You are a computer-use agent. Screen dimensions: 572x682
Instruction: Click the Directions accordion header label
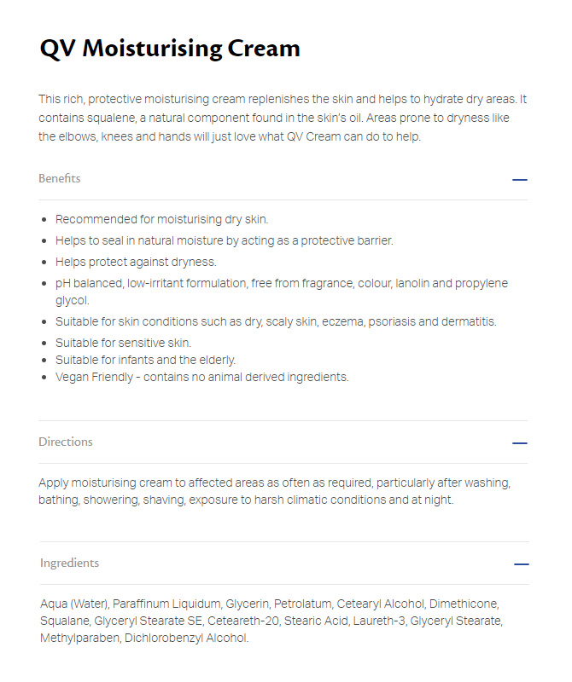point(66,442)
